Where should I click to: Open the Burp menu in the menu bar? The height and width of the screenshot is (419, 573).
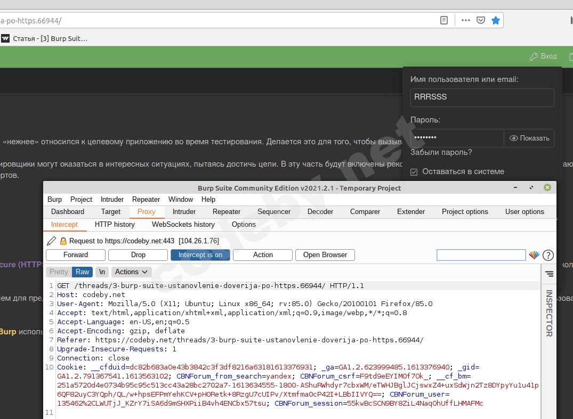(54, 199)
